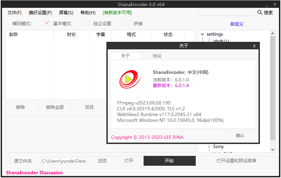Viewport: 281px width, 178px height.
Task: Click the 当前版本: 6.0.1.0 text
Action: pyautogui.click(x=171, y=80)
